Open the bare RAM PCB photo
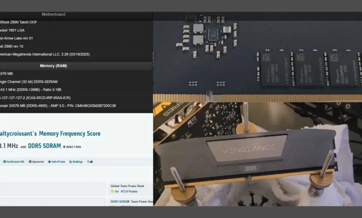 (x=258, y=57)
